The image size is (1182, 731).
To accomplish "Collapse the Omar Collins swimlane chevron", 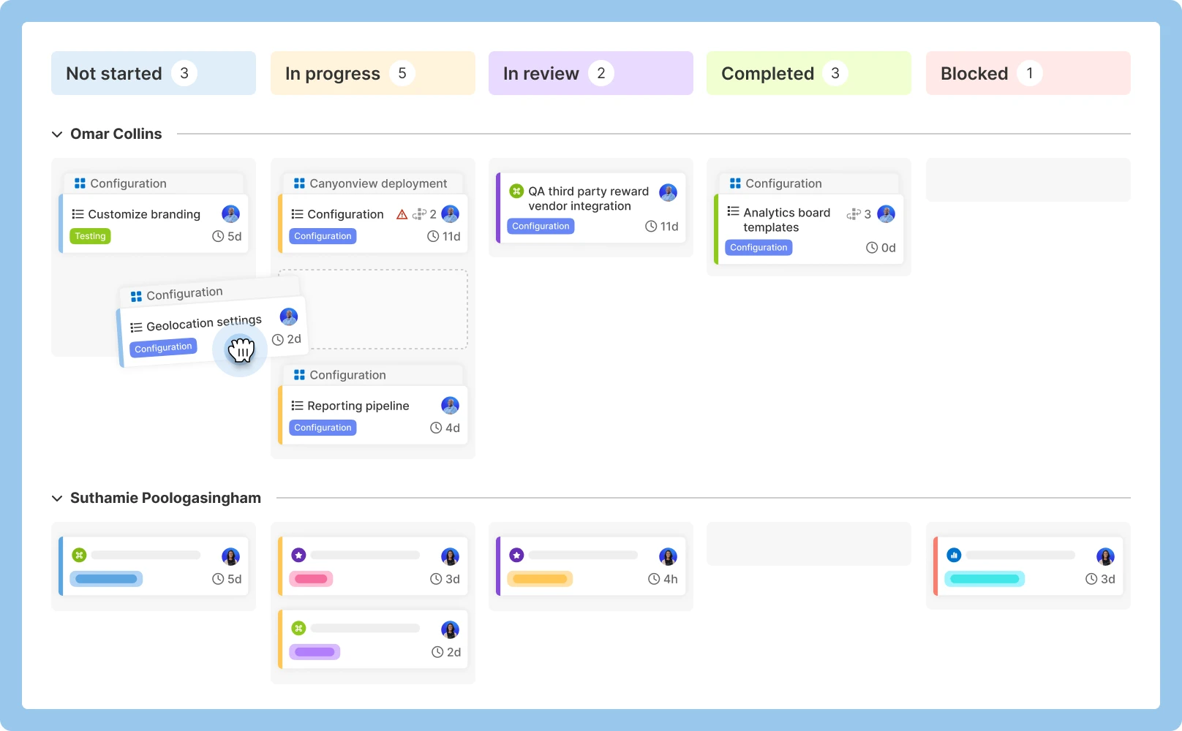I will (57, 135).
